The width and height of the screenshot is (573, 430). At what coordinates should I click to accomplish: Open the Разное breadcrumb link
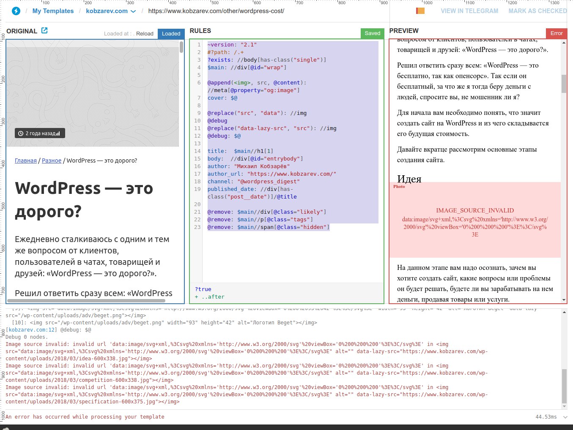(52, 161)
